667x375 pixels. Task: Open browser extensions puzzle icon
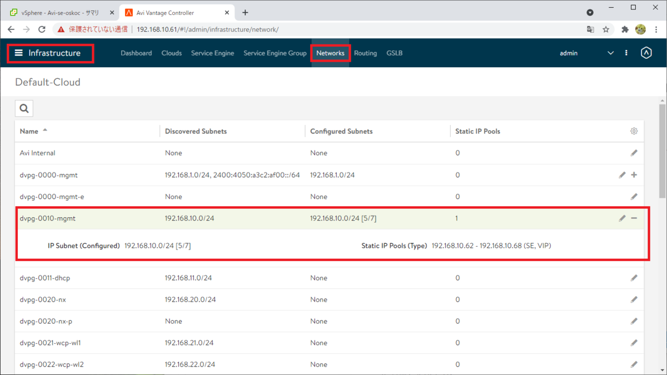pyautogui.click(x=625, y=29)
